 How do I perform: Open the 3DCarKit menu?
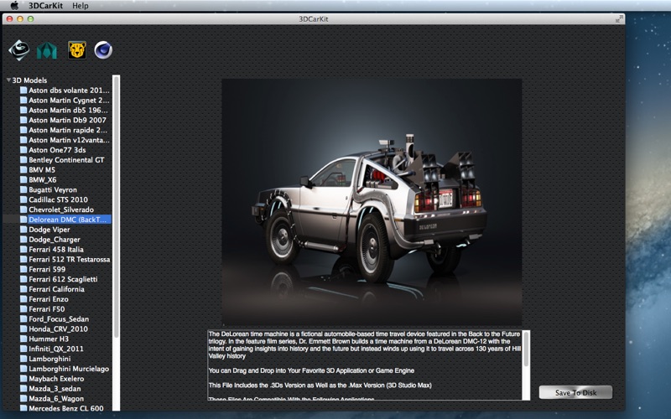coord(45,6)
